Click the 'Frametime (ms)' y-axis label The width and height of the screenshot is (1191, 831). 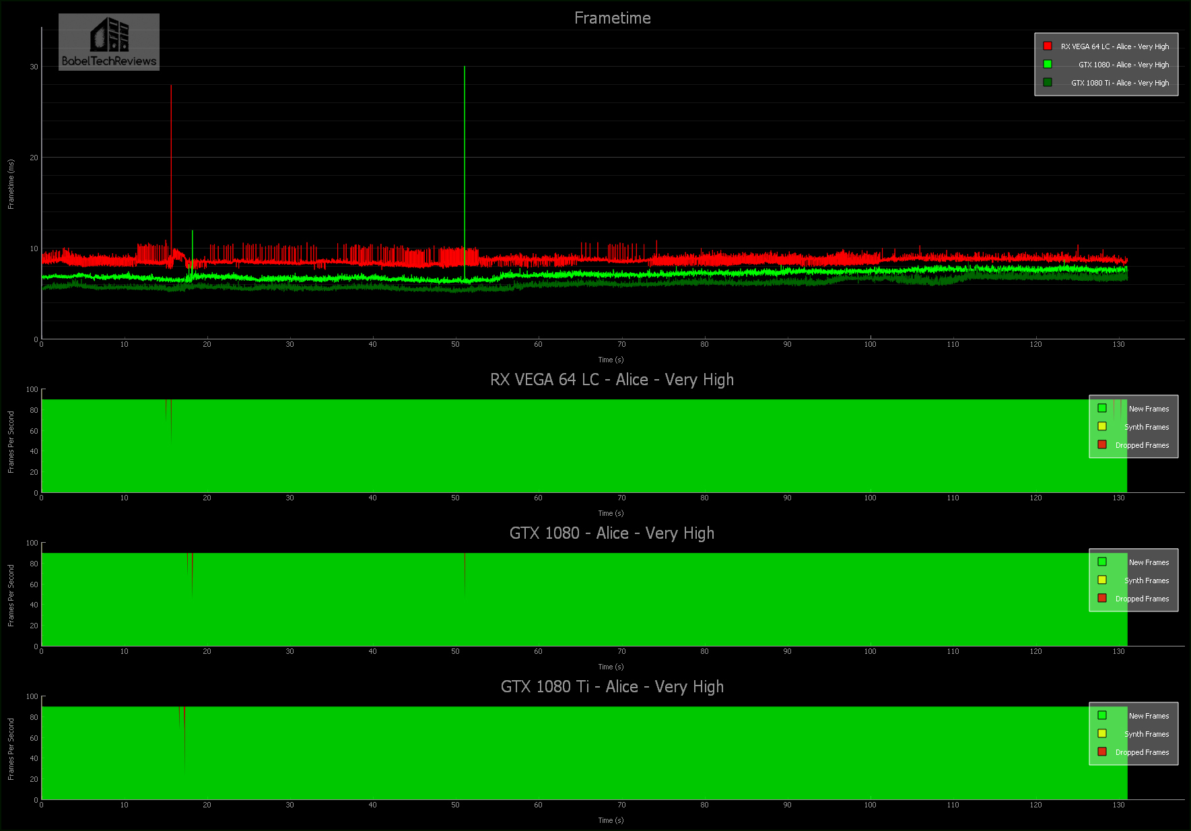(11, 184)
